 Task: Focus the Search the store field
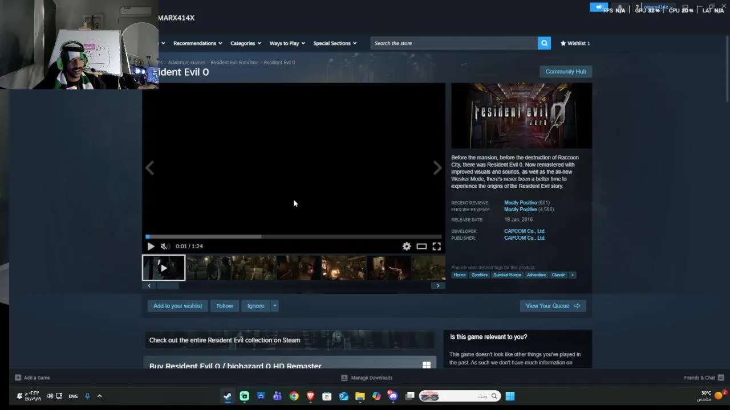(x=454, y=43)
